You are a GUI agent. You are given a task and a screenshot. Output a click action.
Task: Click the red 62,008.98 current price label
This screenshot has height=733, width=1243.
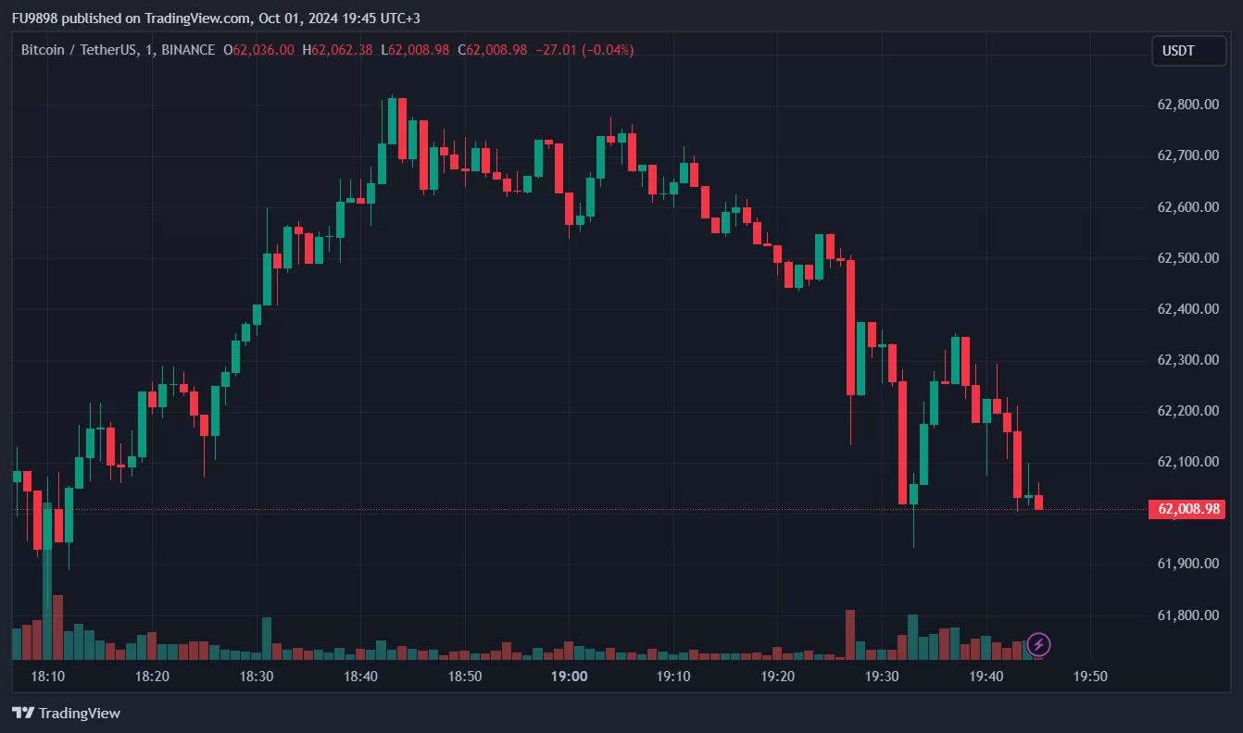(x=1186, y=509)
